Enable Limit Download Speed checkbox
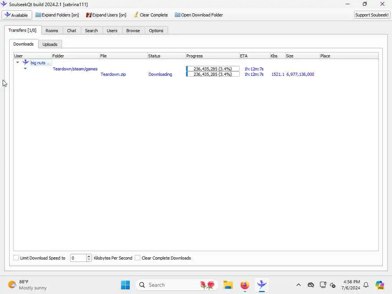392x294 pixels. pyautogui.click(x=16, y=258)
